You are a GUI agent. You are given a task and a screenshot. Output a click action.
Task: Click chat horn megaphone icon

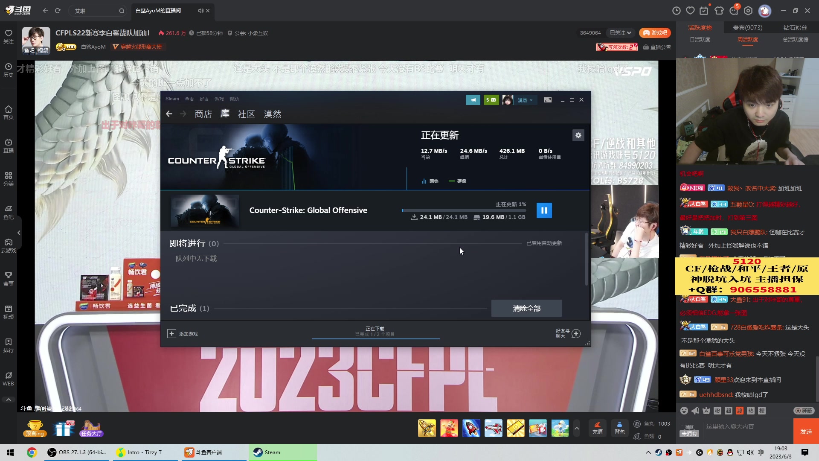point(695,411)
